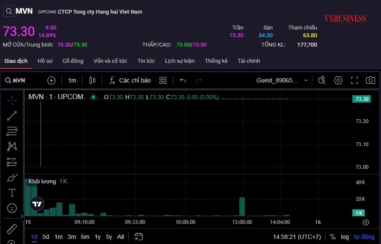Change the 1m chart interval
381x244 pixels.
[72, 80]
